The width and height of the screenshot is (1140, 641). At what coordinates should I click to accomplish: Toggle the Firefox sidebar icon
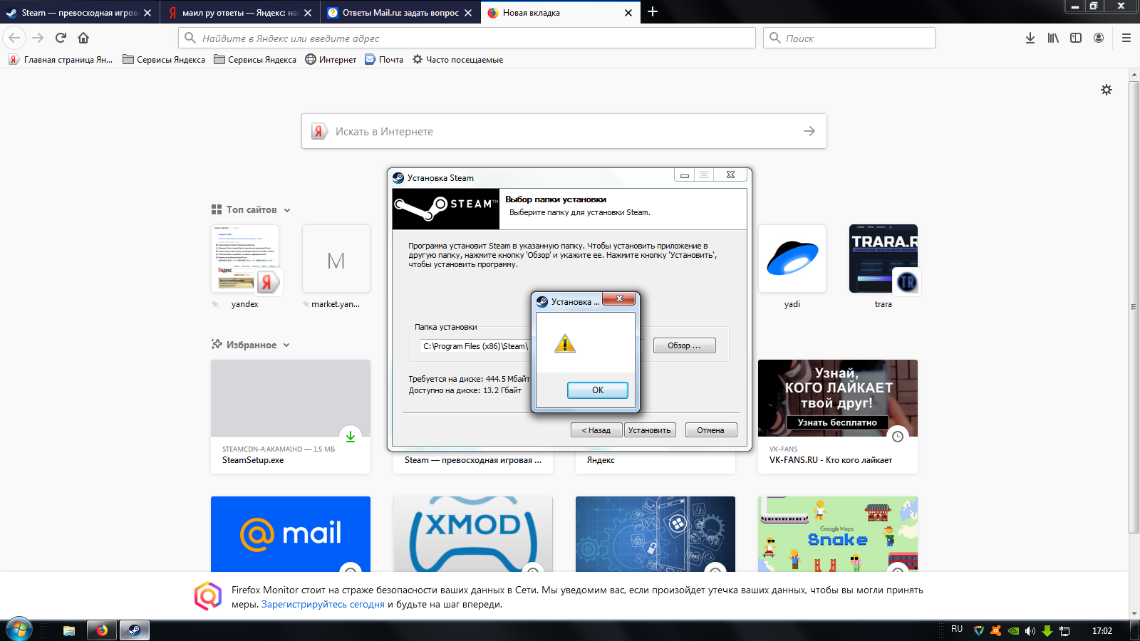click(x=1076, y=38)
